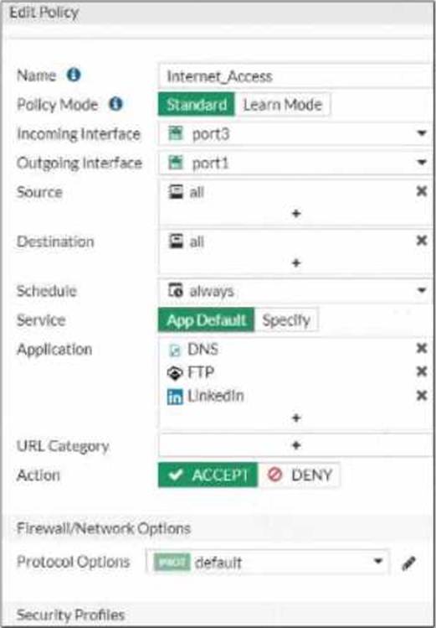Remove the 'all' entry from Source
The width and height of the screenshot is (436, 628).
pos(422,191)
